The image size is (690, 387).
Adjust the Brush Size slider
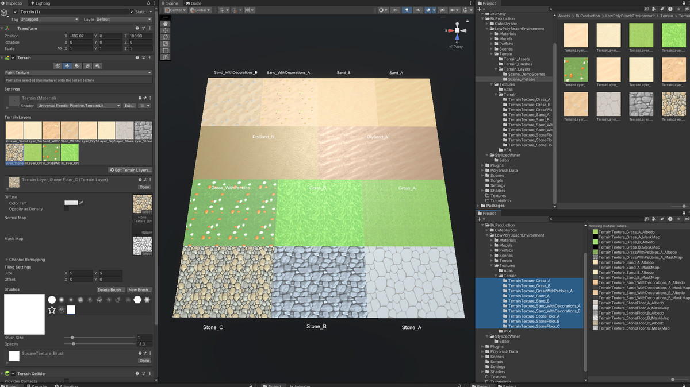100,338
